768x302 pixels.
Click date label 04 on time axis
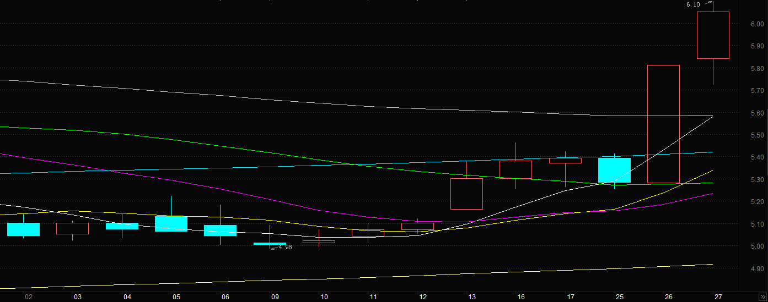click(127, 297)
